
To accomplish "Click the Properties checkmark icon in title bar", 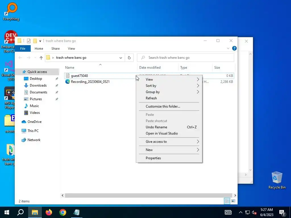I will point(29,41).
